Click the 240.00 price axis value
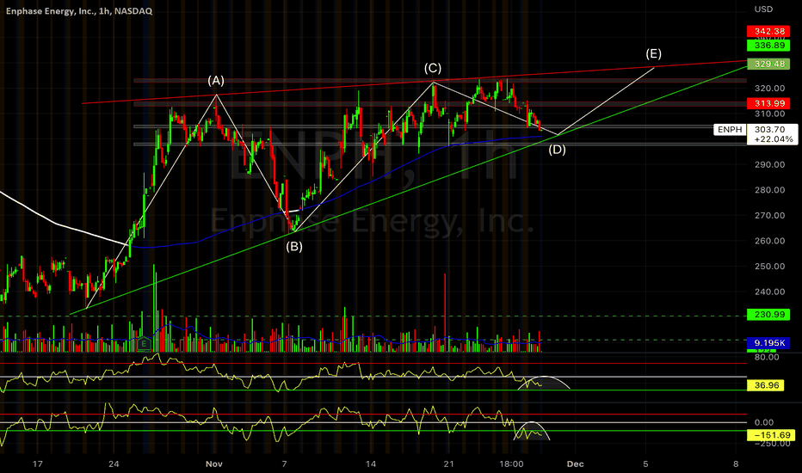The image size is (802, 473). (x=769, y=292)
